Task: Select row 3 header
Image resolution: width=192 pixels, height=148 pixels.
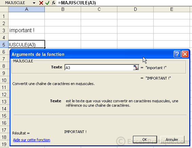Action: [4, 30]
